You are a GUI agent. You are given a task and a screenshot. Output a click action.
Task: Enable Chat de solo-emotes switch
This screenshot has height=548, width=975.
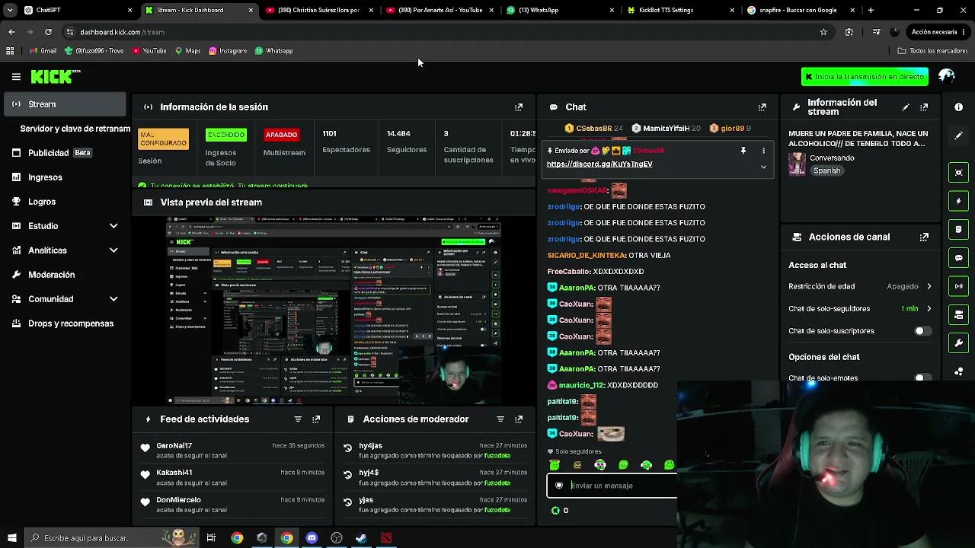[x=922, y=378]
